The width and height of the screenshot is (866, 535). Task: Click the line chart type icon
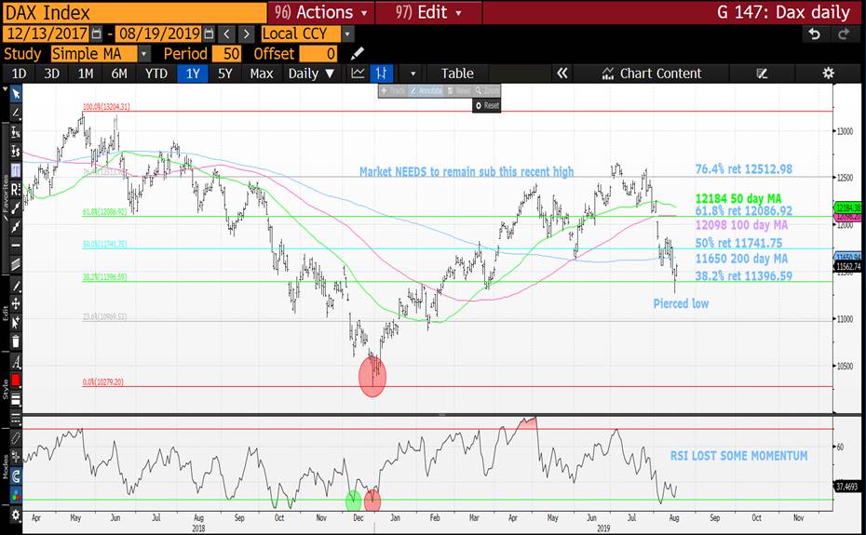pyautogui.click(x=358, y=74)
